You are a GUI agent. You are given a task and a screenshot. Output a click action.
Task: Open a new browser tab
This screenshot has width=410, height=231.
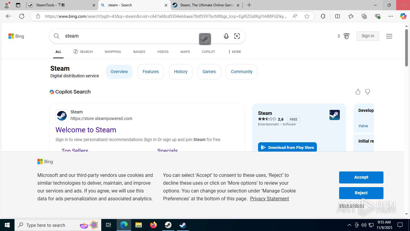click(249, 5)
